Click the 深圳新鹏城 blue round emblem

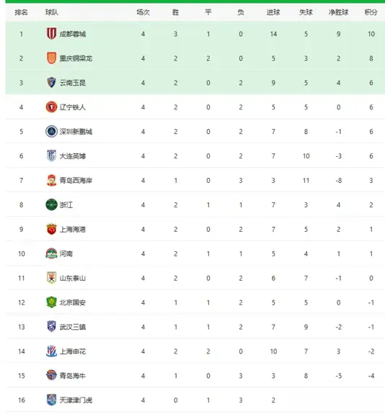[x=51, y=131]
